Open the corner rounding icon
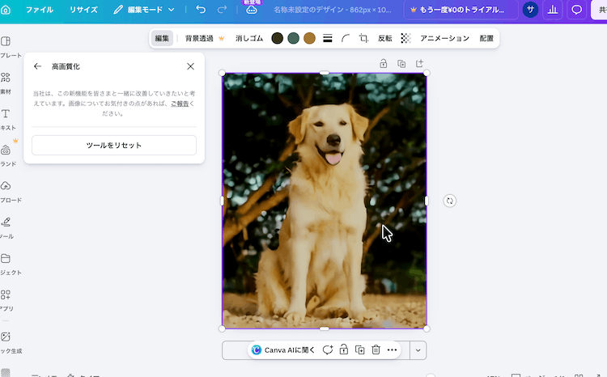Screen dimensions: 607x377 click(x=346, y=38)
